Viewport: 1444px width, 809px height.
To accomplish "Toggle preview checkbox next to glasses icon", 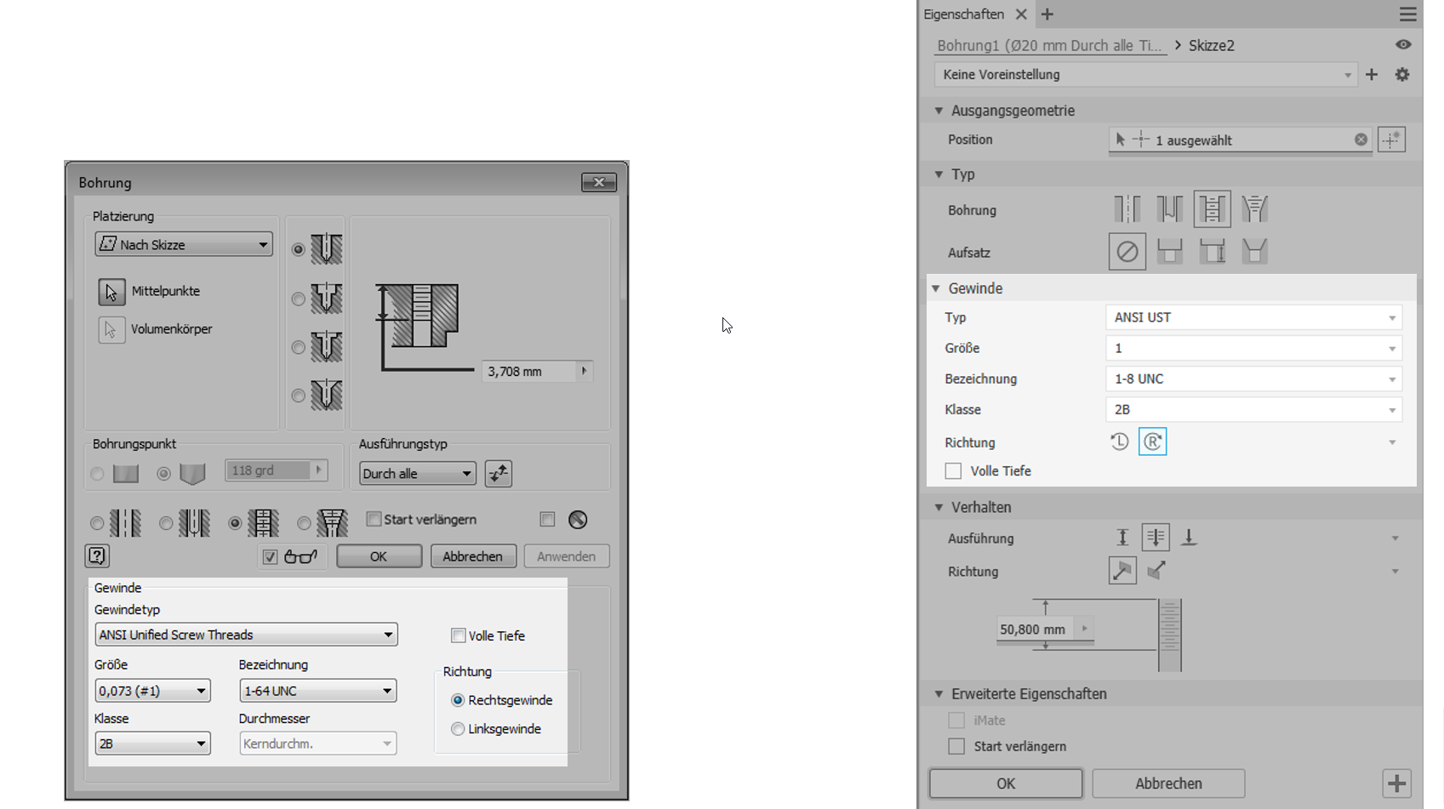I will point(270,557).
